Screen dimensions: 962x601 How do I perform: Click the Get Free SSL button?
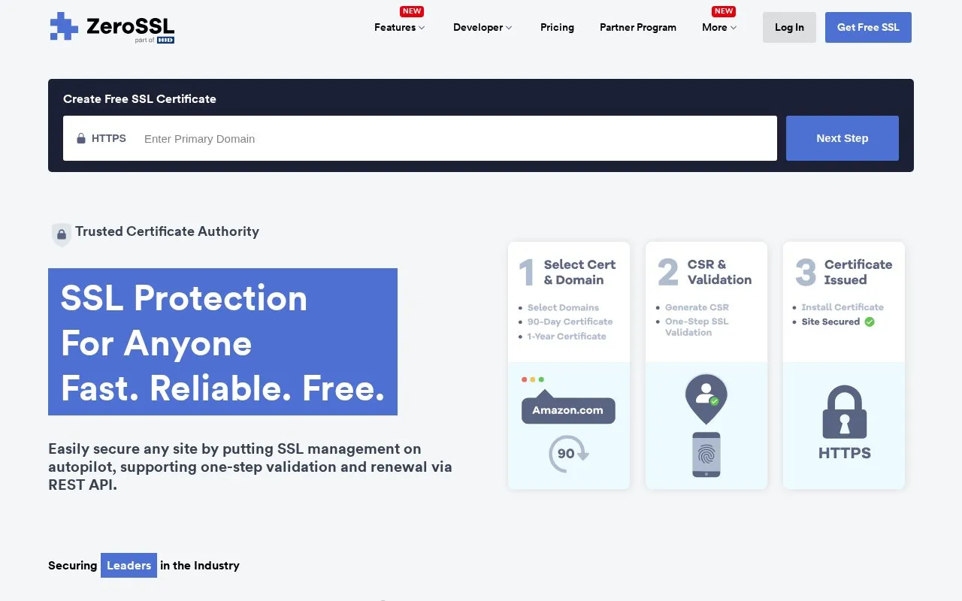[x=868, y=27]
